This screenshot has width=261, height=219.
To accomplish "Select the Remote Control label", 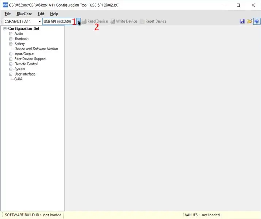I will [x=26, y=64].
